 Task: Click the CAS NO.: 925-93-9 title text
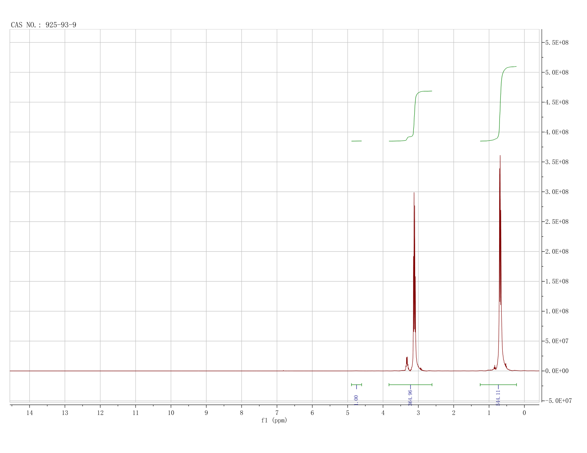(43, 25)
